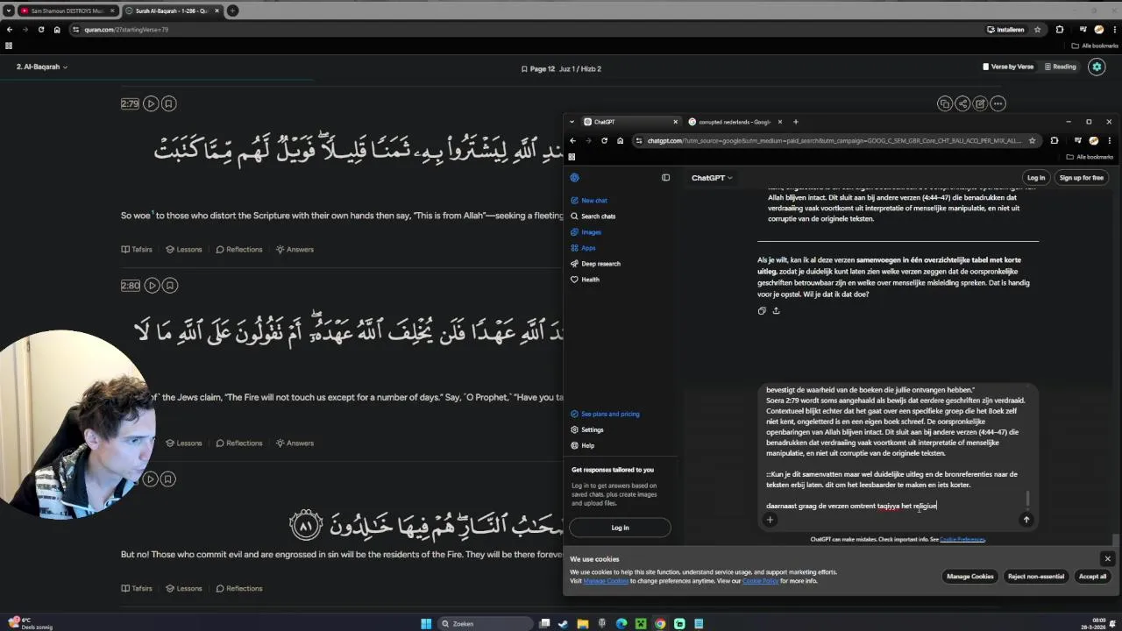
Task: Click the Zoeken taskbar search box
Action: [484, 624]
